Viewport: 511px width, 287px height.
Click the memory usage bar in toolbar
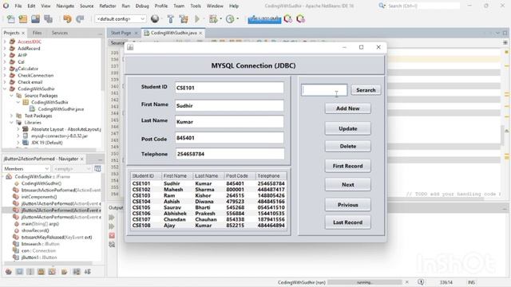tap(264, 19)
